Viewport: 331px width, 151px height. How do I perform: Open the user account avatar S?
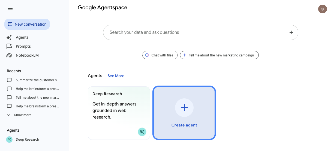tap(323, 9)
